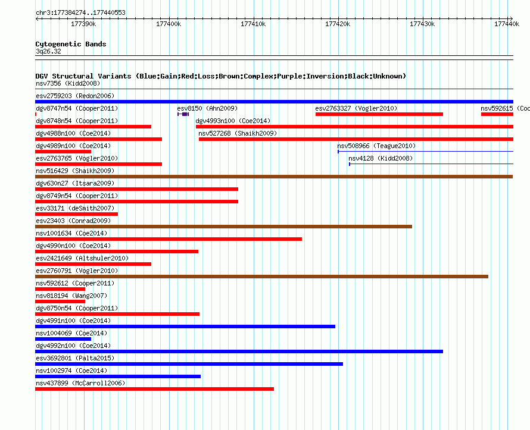Click the dgv8748n54 (Cooper2011) label
Image resolution: width=530 pixels, height=430 pixels.
(x=77, y=121)
